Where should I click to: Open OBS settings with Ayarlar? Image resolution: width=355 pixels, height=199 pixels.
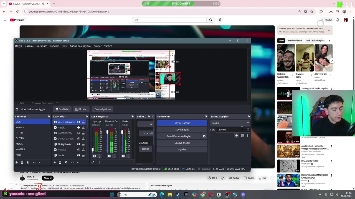(x=182, y=150)
